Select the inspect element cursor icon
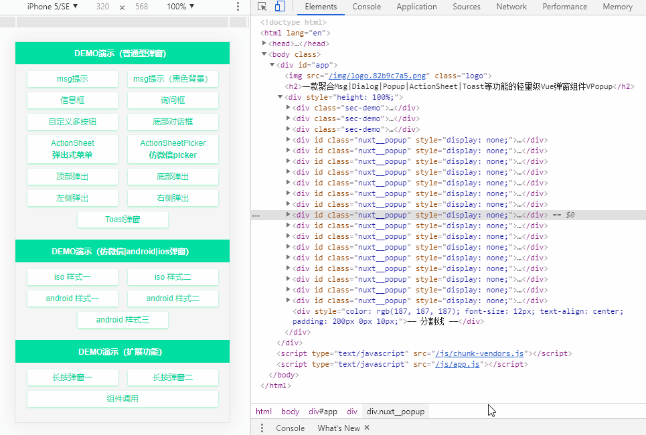 click(262, 6)
